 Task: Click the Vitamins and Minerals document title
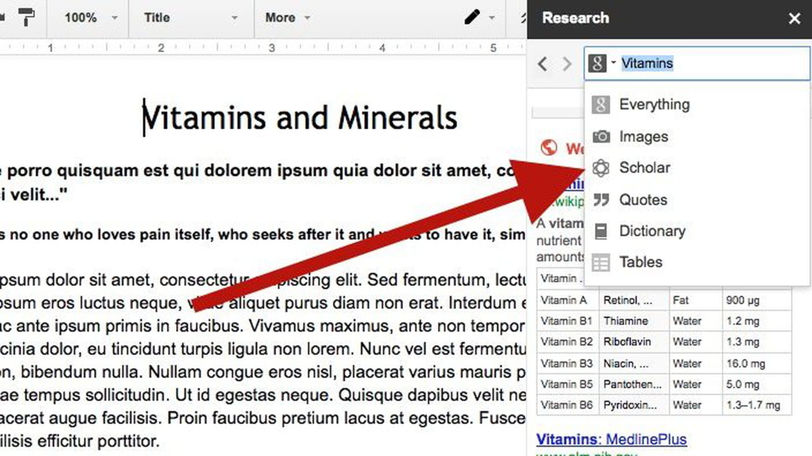coord(300,118)
